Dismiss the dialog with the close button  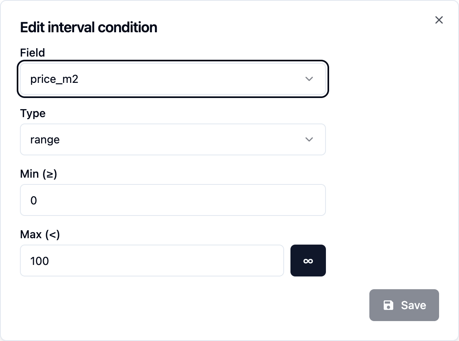tap(439, 20)
